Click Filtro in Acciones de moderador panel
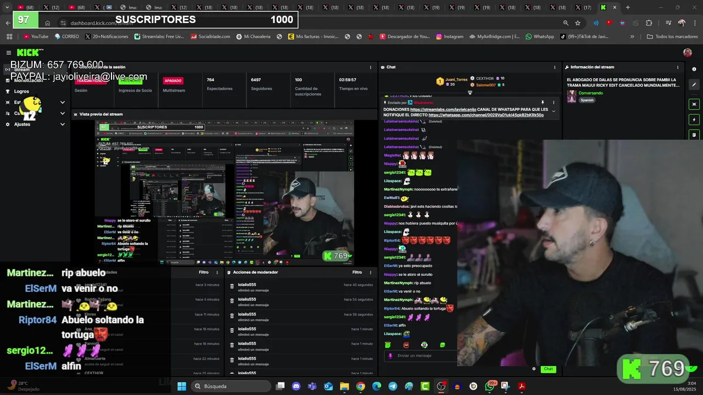 pyautogui.click(x=357, y=272)
